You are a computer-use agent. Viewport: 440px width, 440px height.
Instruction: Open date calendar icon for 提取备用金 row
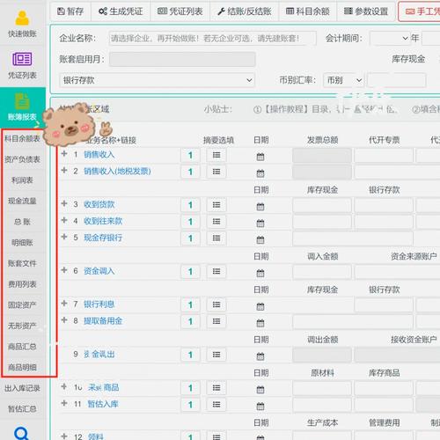(x=260, y=323)
